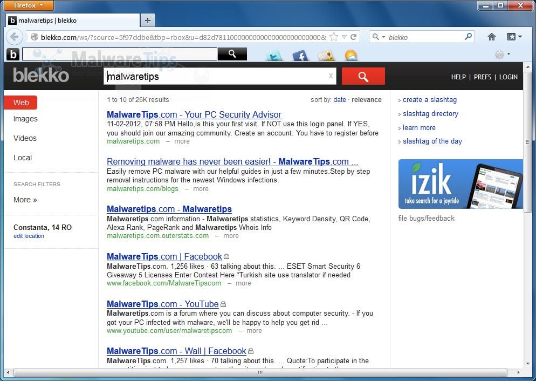Click the 'learn more' link
The height and width of the screenshot is (381, 536).
click(419, 127)
